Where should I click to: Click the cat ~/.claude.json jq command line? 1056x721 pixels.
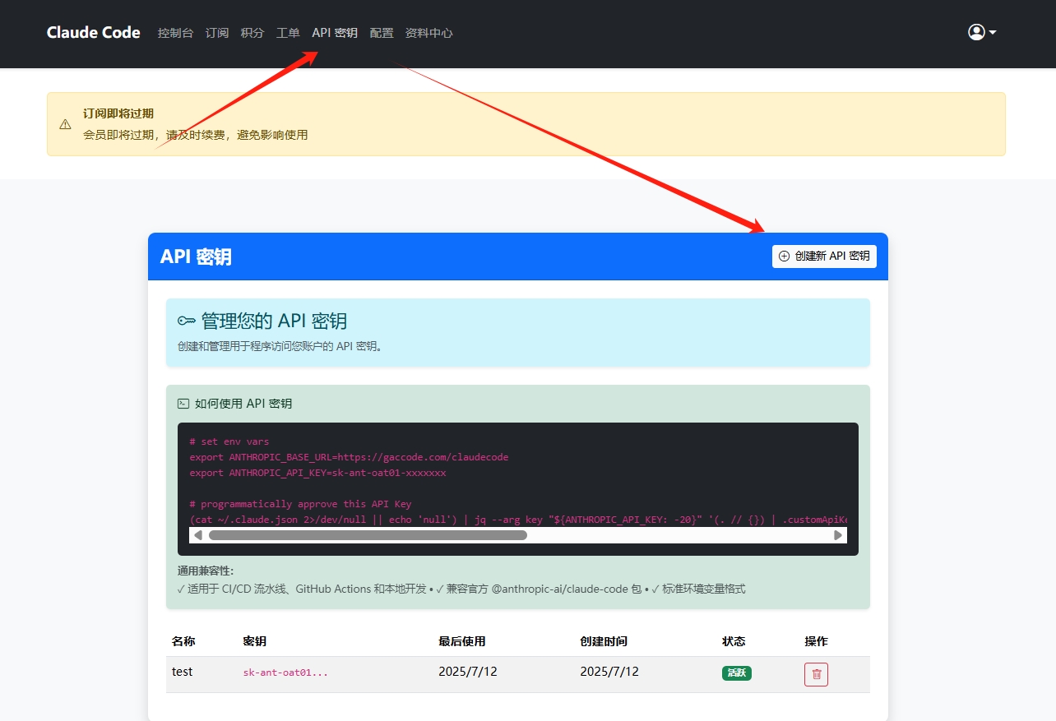click(x=518, y=520)
